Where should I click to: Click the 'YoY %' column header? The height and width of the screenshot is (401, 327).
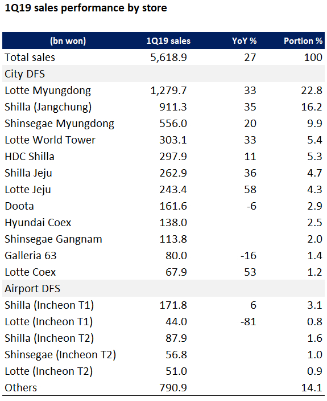(245, 41)
